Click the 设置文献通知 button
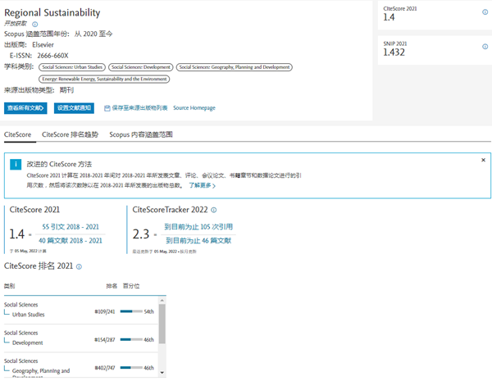The width and height of the screenshot is (492, 381). click(x=74, y=108)
